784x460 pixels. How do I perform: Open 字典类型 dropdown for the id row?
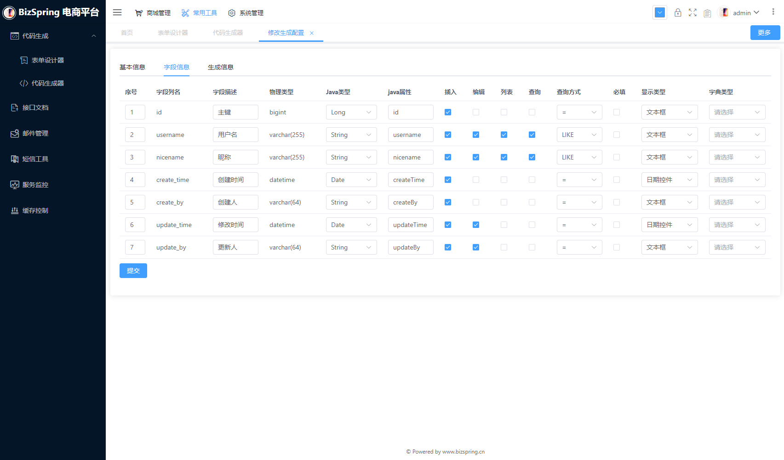(737, 112)
